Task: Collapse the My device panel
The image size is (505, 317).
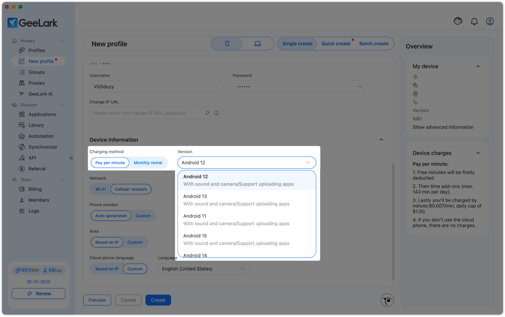Action: point(478,66)
